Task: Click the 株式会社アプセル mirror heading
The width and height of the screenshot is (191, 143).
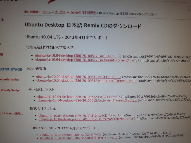Action: click(x=43, y=109)
